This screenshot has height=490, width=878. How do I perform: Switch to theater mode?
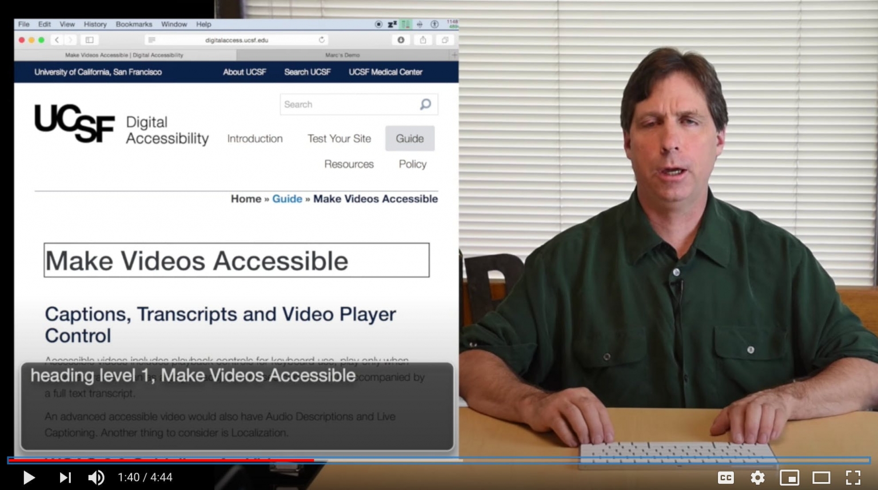click(821, 477)
